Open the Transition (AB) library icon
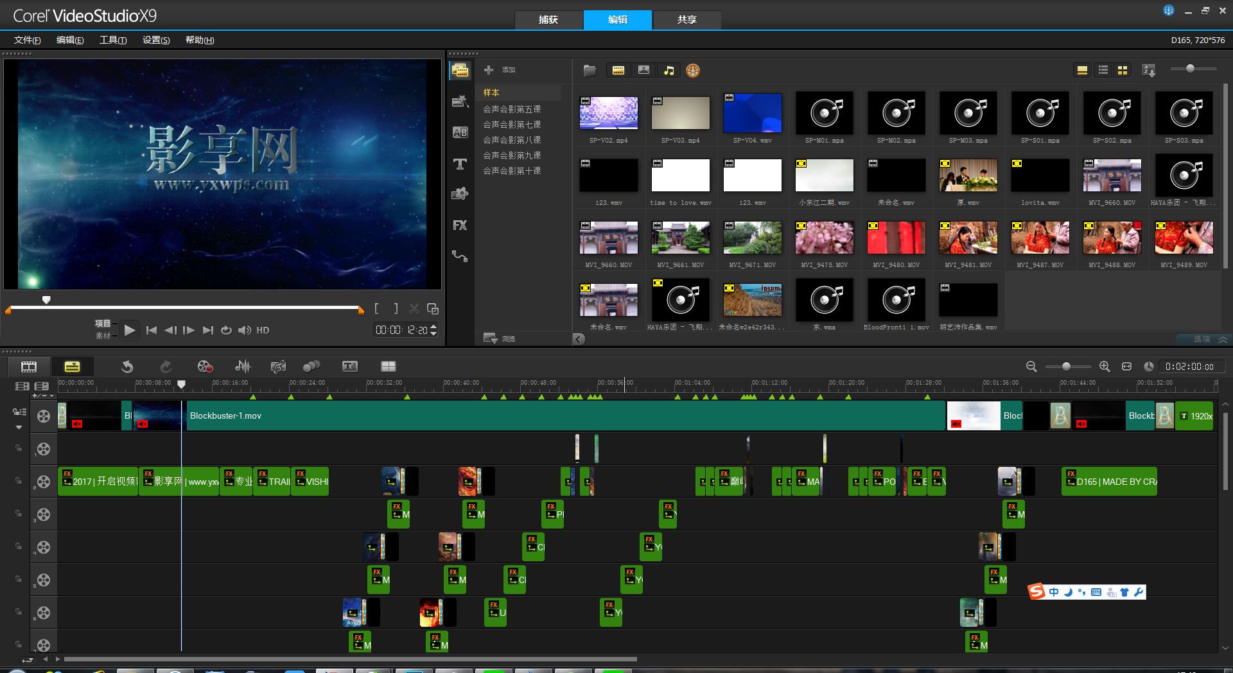 pos(460,132)
